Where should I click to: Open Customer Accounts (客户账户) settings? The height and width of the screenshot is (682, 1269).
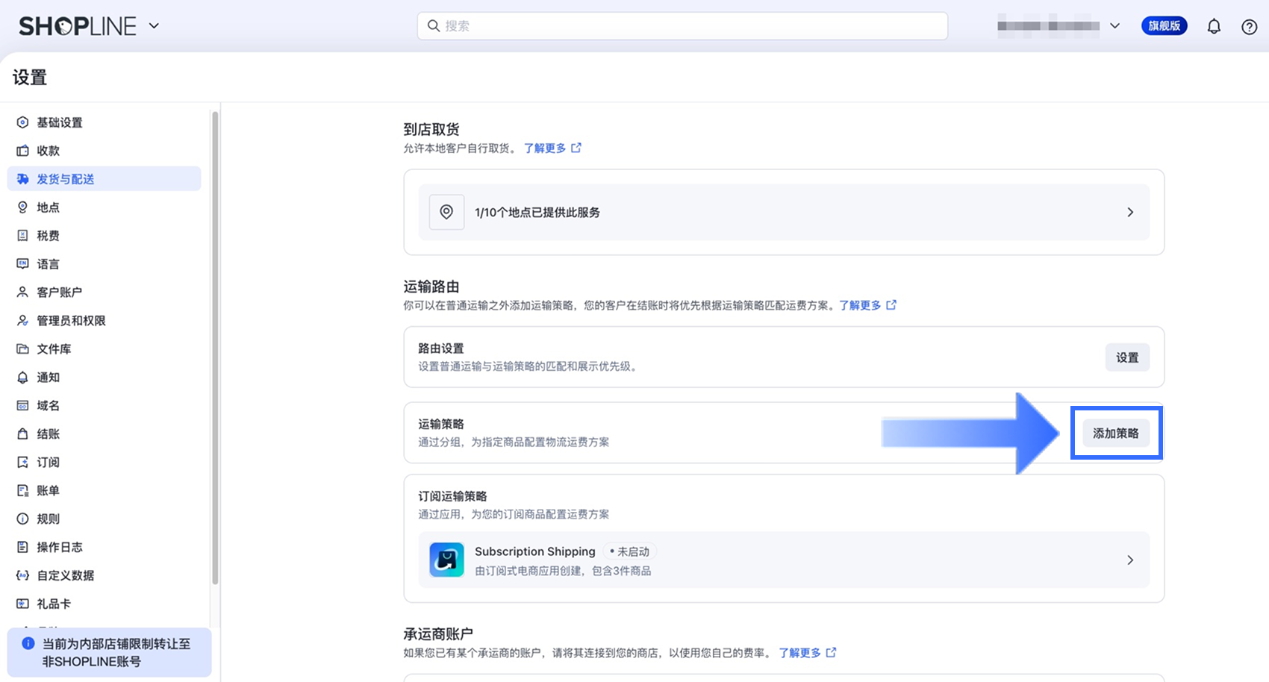pos(60,292)
